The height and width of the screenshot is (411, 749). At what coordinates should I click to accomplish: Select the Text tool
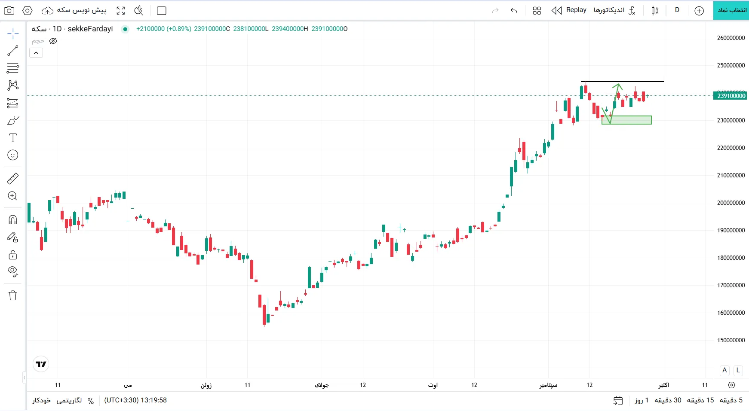13,138
